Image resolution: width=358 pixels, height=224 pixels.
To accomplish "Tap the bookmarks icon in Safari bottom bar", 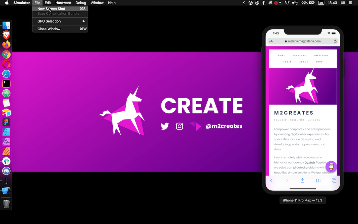I will click(318, 180).
